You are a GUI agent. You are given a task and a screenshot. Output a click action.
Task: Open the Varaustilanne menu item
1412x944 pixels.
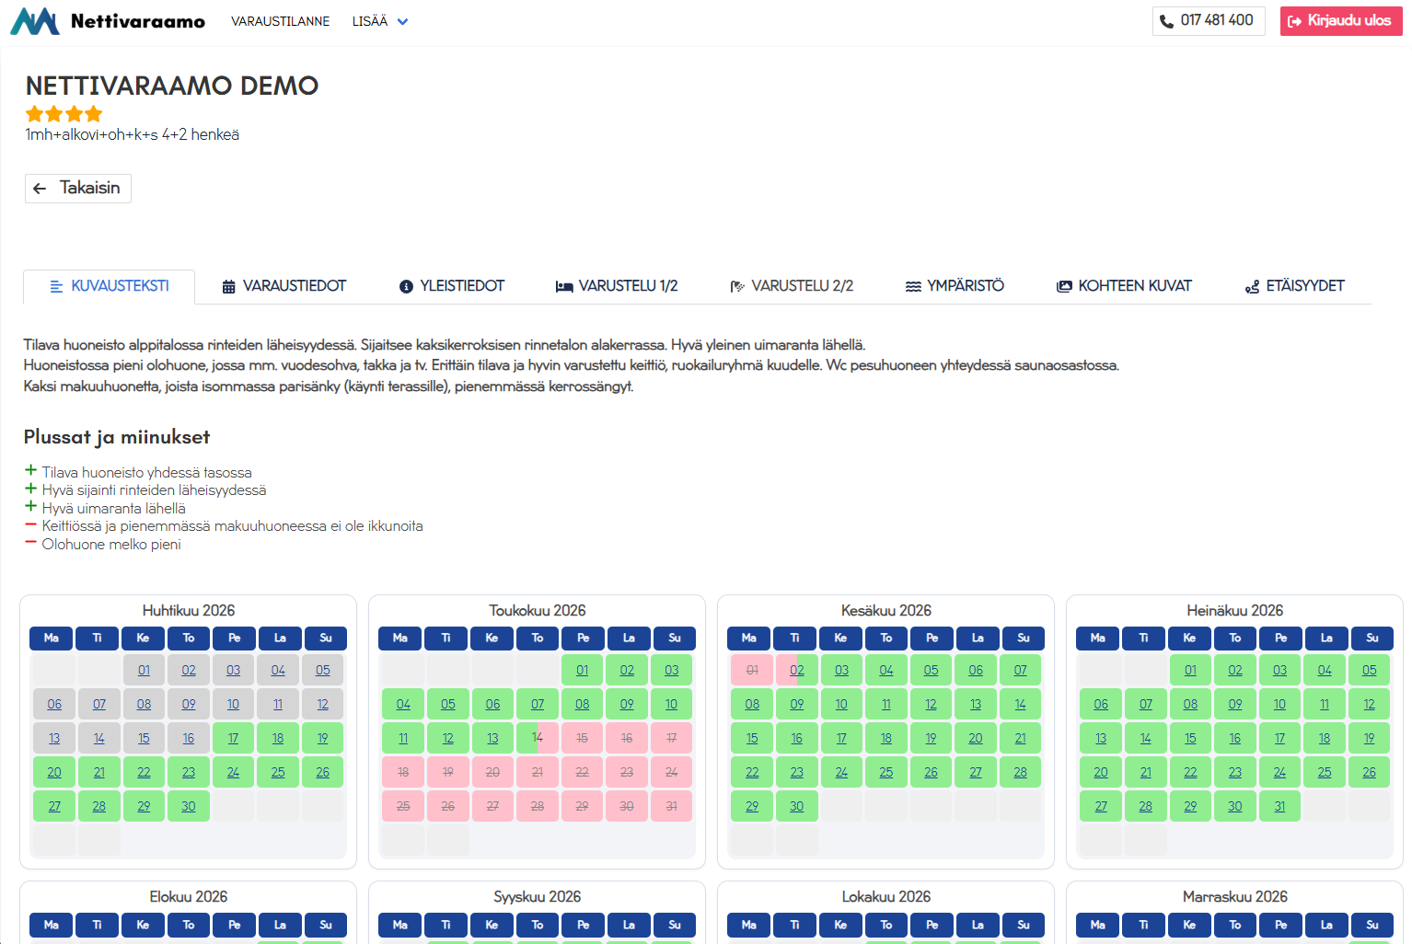[280, 21]
